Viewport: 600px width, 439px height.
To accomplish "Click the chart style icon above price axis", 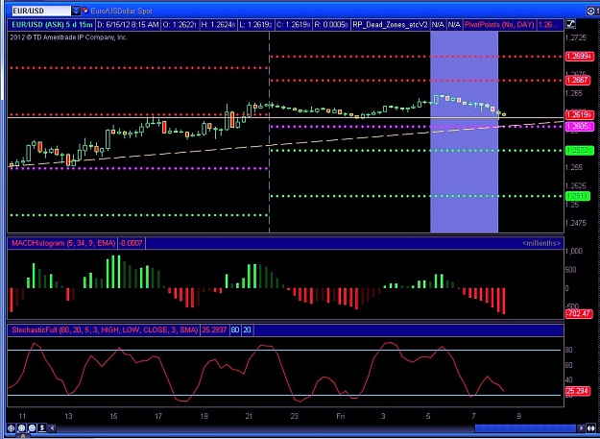I will pos(570,24).
